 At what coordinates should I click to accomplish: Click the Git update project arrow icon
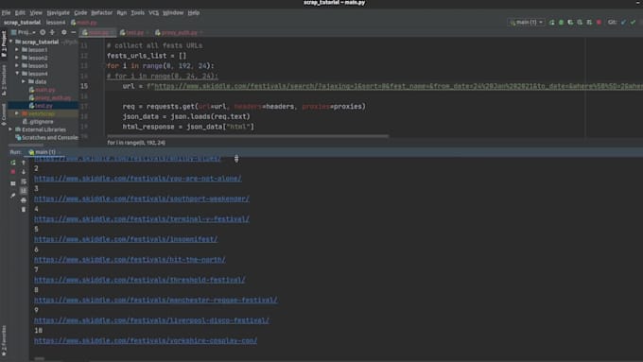(x=623, y=22)
